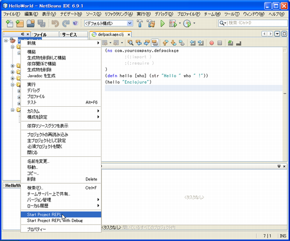Click テスト Alt+F6 menu entry
Image resolution: width=290 pixels, height=241 pixels.
pos(61,102)
